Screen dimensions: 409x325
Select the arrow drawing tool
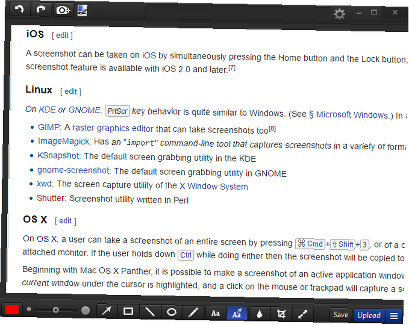point(106,311)
